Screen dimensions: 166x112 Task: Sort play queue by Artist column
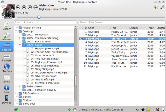[99, 28]
